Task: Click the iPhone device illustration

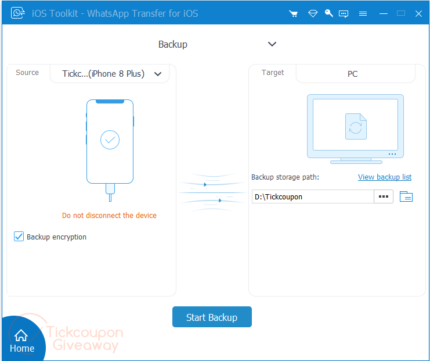Action: coord(110,151)
